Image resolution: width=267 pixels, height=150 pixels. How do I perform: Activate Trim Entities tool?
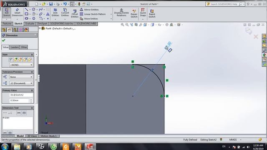click(55, 12)
